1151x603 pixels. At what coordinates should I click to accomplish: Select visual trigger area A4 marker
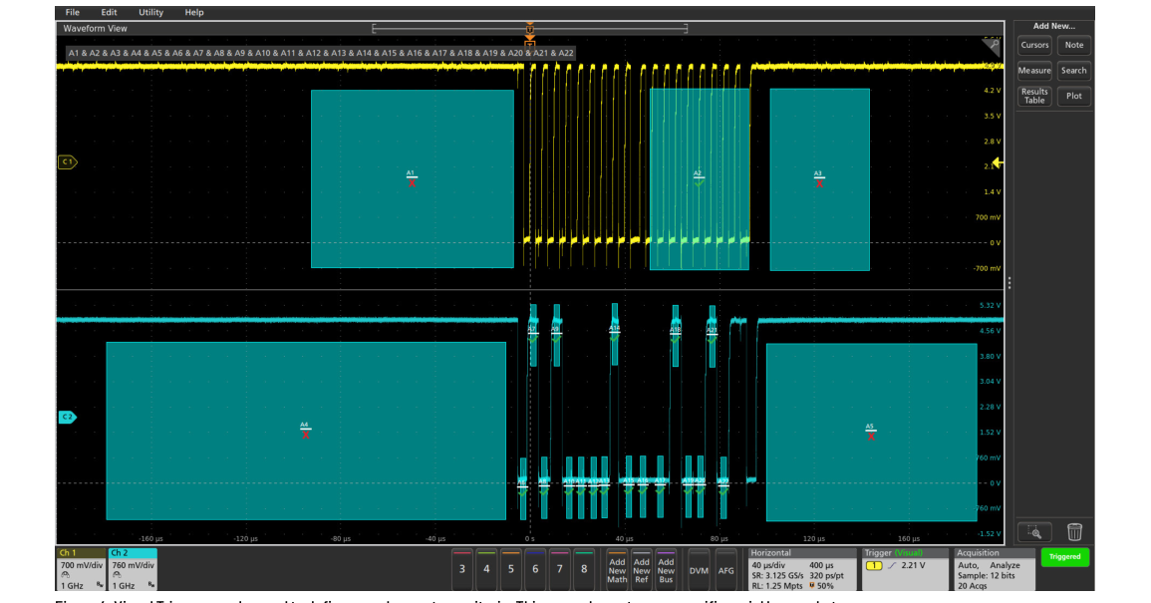point(305,430)
